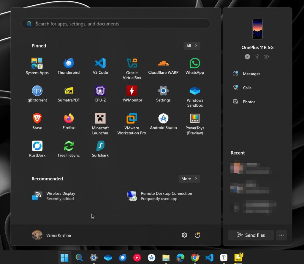The image size is (304, 264).
Task: Open the Vamsi Krishna account menu
Action: click(51, 235)
